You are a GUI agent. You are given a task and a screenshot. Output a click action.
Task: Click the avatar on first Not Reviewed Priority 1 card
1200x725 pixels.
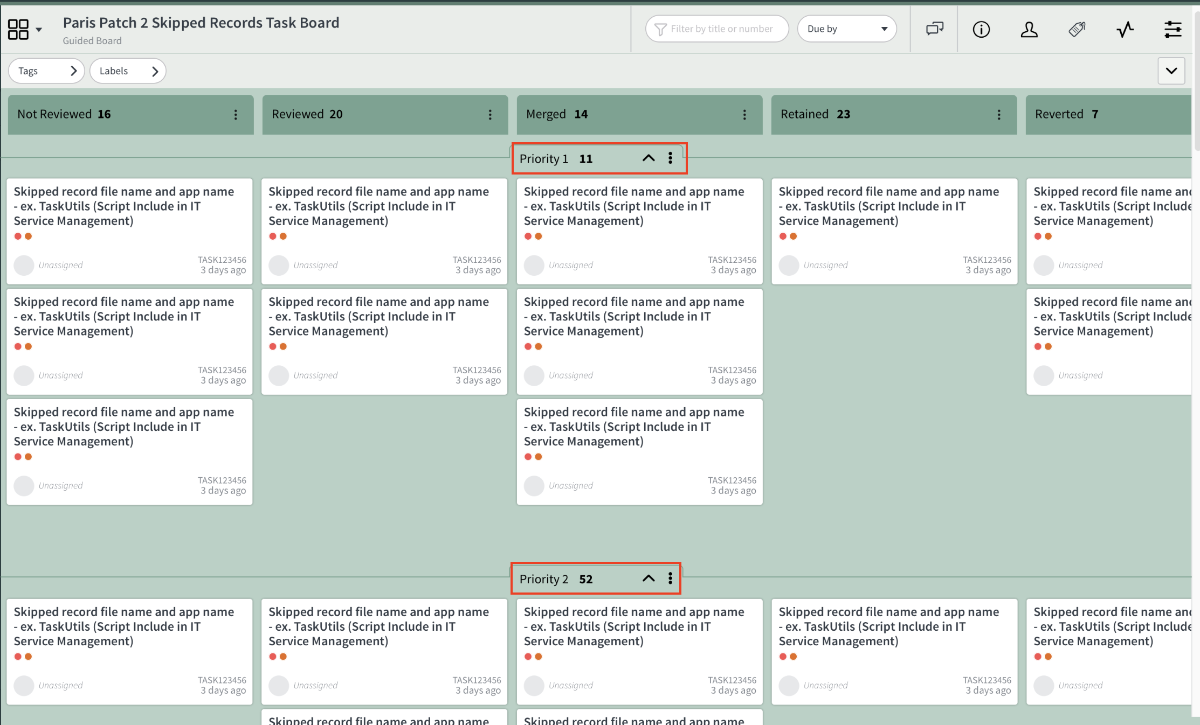[24, 265]
